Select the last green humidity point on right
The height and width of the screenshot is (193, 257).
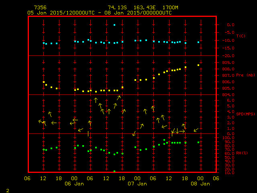[x=198, y=142]
